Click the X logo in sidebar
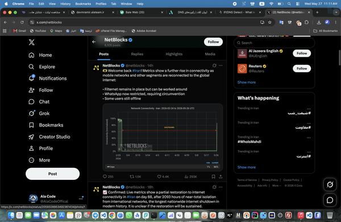 pos(31,42)
